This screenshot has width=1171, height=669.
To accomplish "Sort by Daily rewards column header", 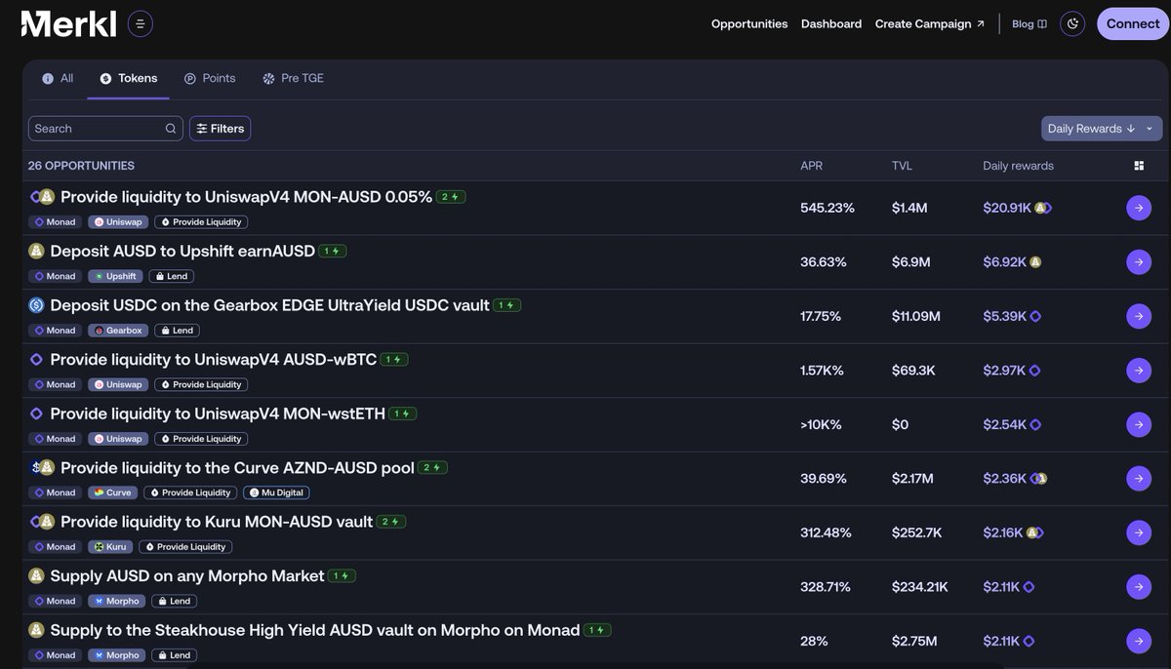I will pos(1018,166).
